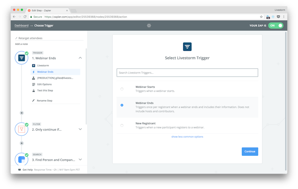298x189 pixels.
Task: Go to Dashboard via breadcrumb link
Action: tap(21, 25)
